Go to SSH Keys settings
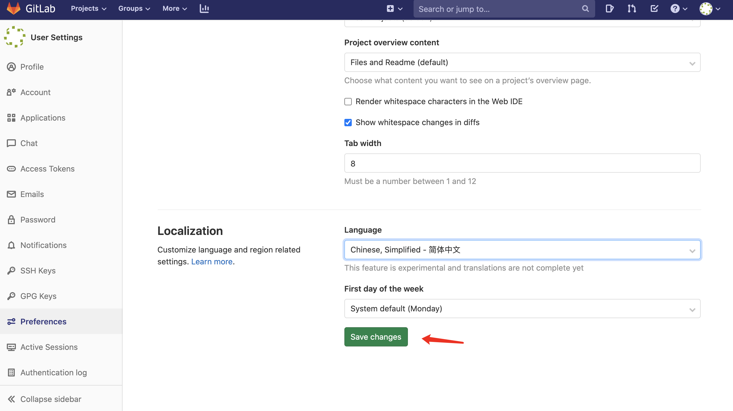Viewport: 733px width, 411px height. pyautogui.click(x=38, y=271)
